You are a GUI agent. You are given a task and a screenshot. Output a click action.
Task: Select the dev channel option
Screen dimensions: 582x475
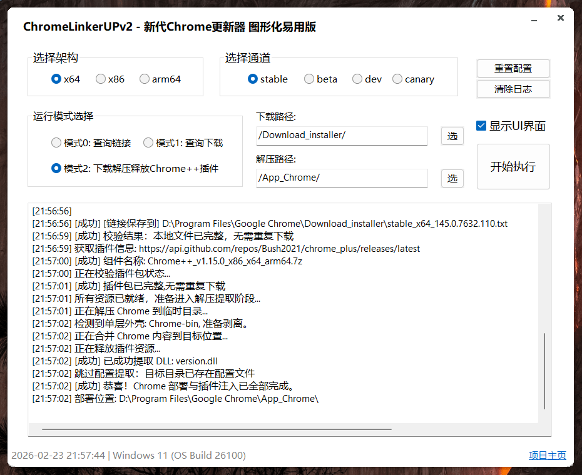coord(357,79)
